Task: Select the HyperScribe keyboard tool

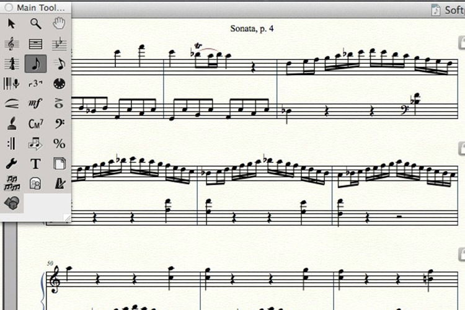Action: 12,84
